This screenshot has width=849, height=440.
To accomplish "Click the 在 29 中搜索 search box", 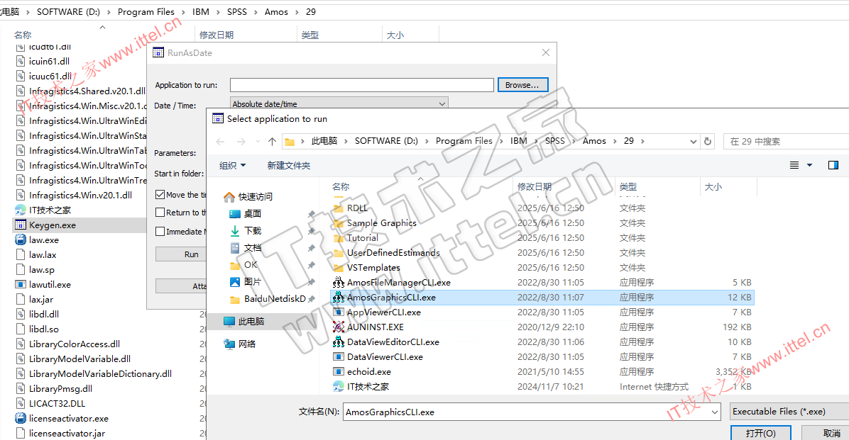I will tap(787, 142).
